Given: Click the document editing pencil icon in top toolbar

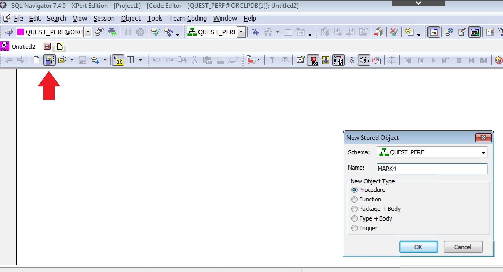Looking at the screenshot, I should (x=462, y=32).
